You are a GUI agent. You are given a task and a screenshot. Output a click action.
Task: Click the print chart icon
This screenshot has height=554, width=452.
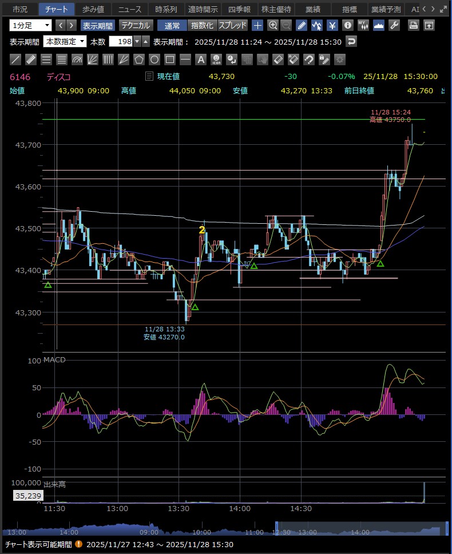414,25
